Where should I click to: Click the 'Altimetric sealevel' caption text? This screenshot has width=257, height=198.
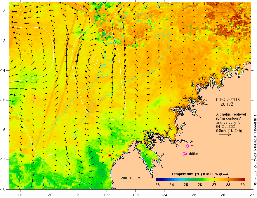pos(231,114)
